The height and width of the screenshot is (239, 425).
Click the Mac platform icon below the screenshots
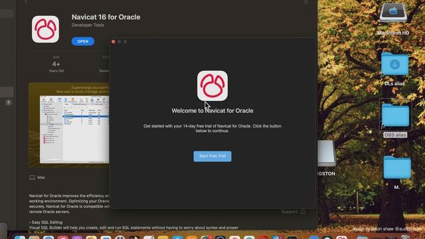[32, 177]
